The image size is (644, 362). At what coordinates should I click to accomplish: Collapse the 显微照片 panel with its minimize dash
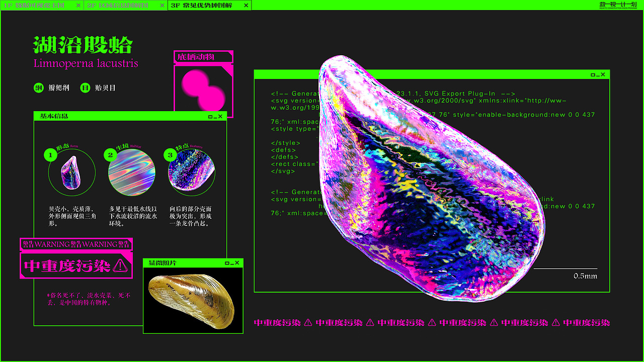coord(233,263)
